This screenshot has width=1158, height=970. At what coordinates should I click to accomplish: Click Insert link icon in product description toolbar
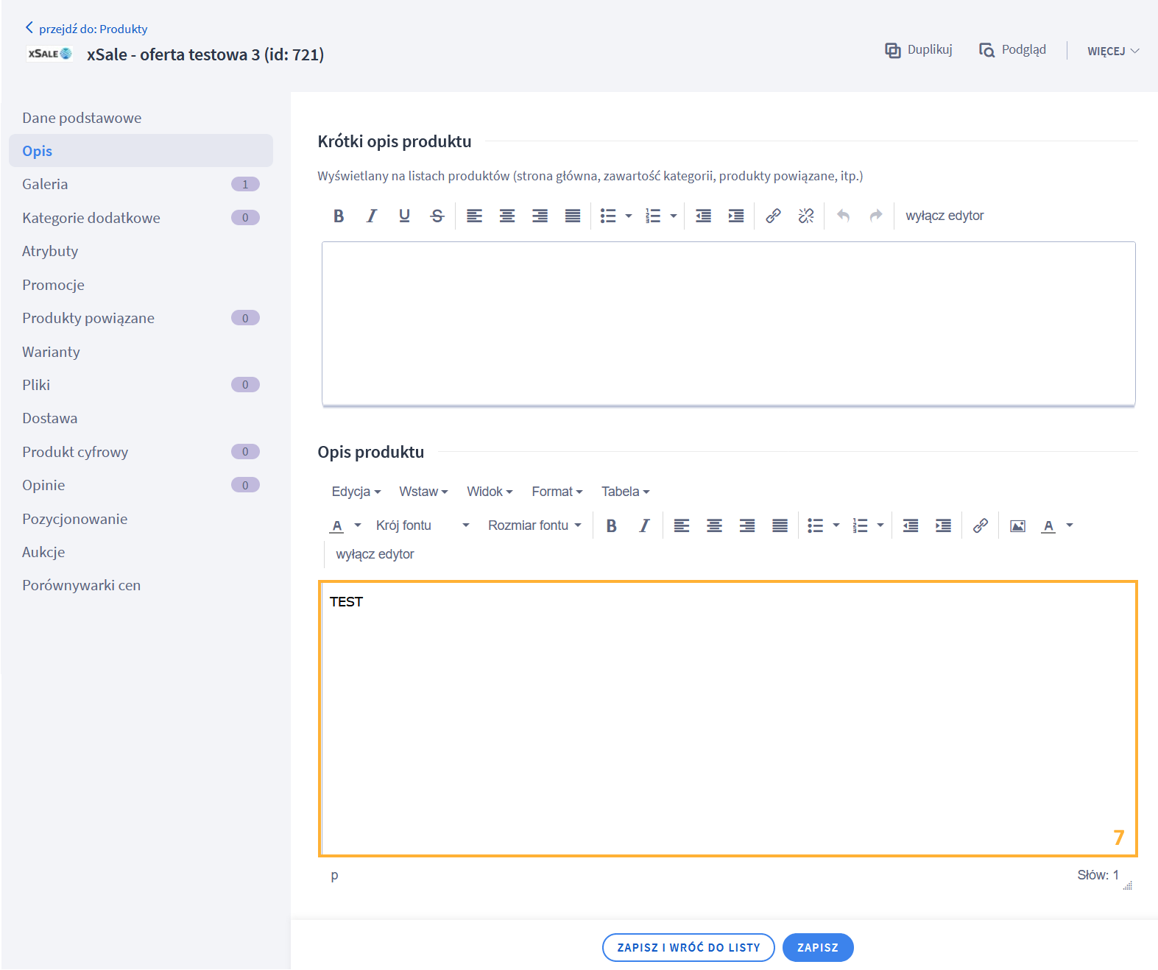980,525
